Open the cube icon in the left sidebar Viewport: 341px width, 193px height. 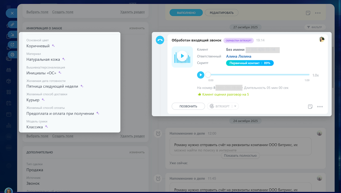[x=9, y=81]
